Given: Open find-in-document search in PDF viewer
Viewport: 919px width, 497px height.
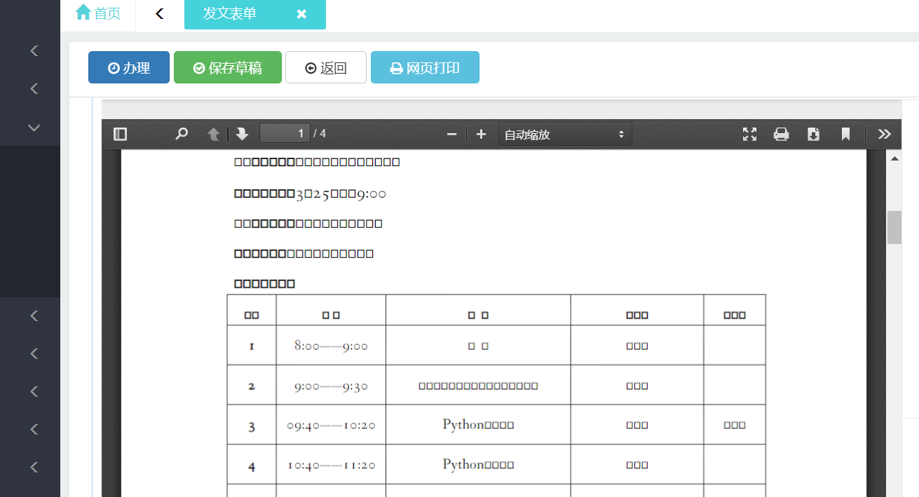Looking at the screenshot, I should [x=182, y=134].
